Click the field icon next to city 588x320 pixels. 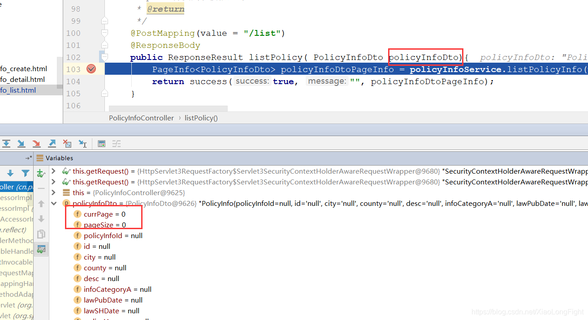point(78,257)
